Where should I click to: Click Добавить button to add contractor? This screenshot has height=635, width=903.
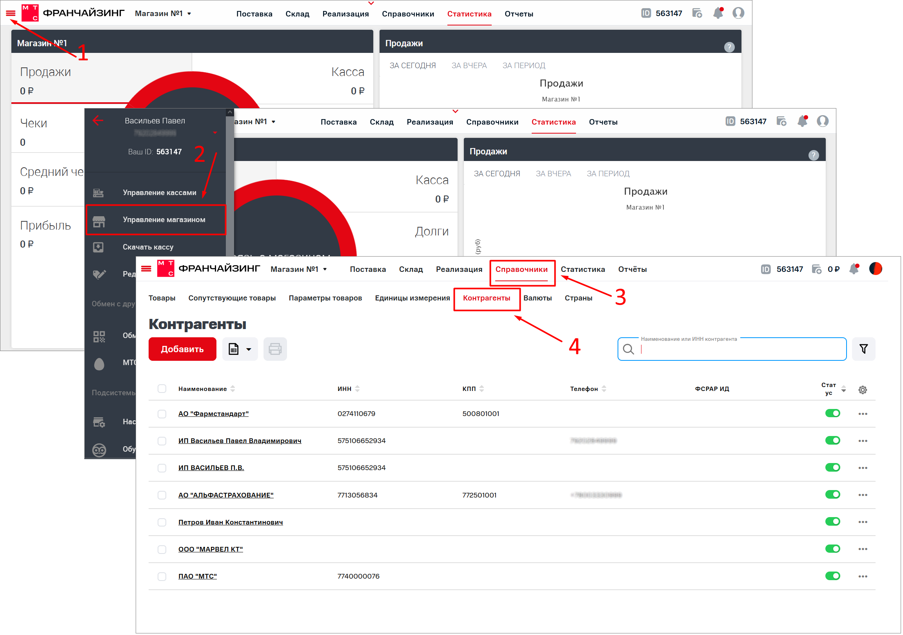(182, 349)
